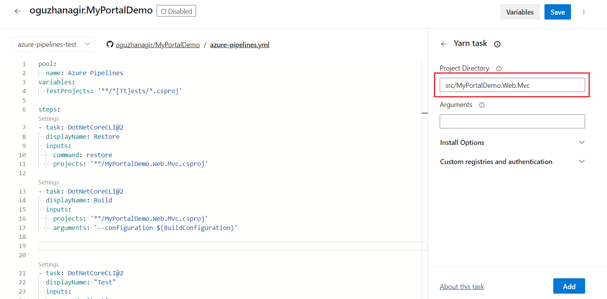
Task: Click 'displayName: Restore' line
Action: [x=82, y=136]
